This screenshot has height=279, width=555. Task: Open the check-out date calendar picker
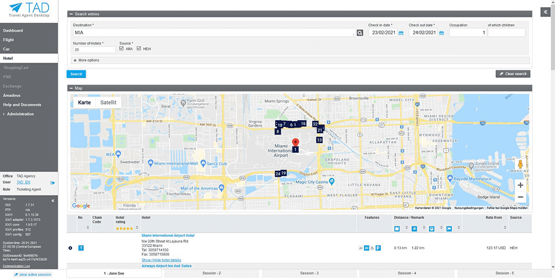[x=441, y=33]
